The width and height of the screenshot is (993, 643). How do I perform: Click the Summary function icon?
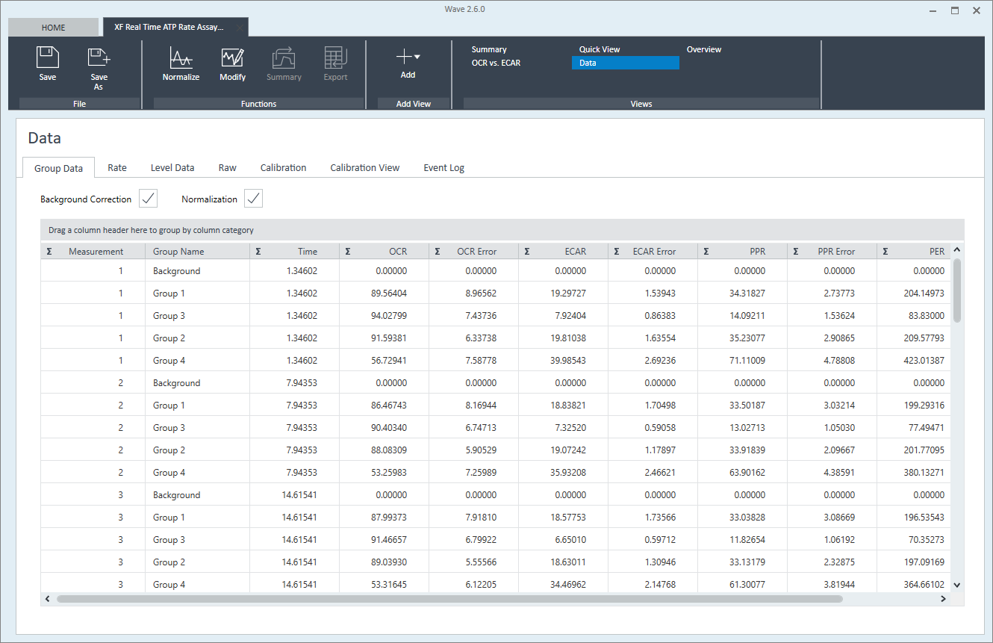284,58
